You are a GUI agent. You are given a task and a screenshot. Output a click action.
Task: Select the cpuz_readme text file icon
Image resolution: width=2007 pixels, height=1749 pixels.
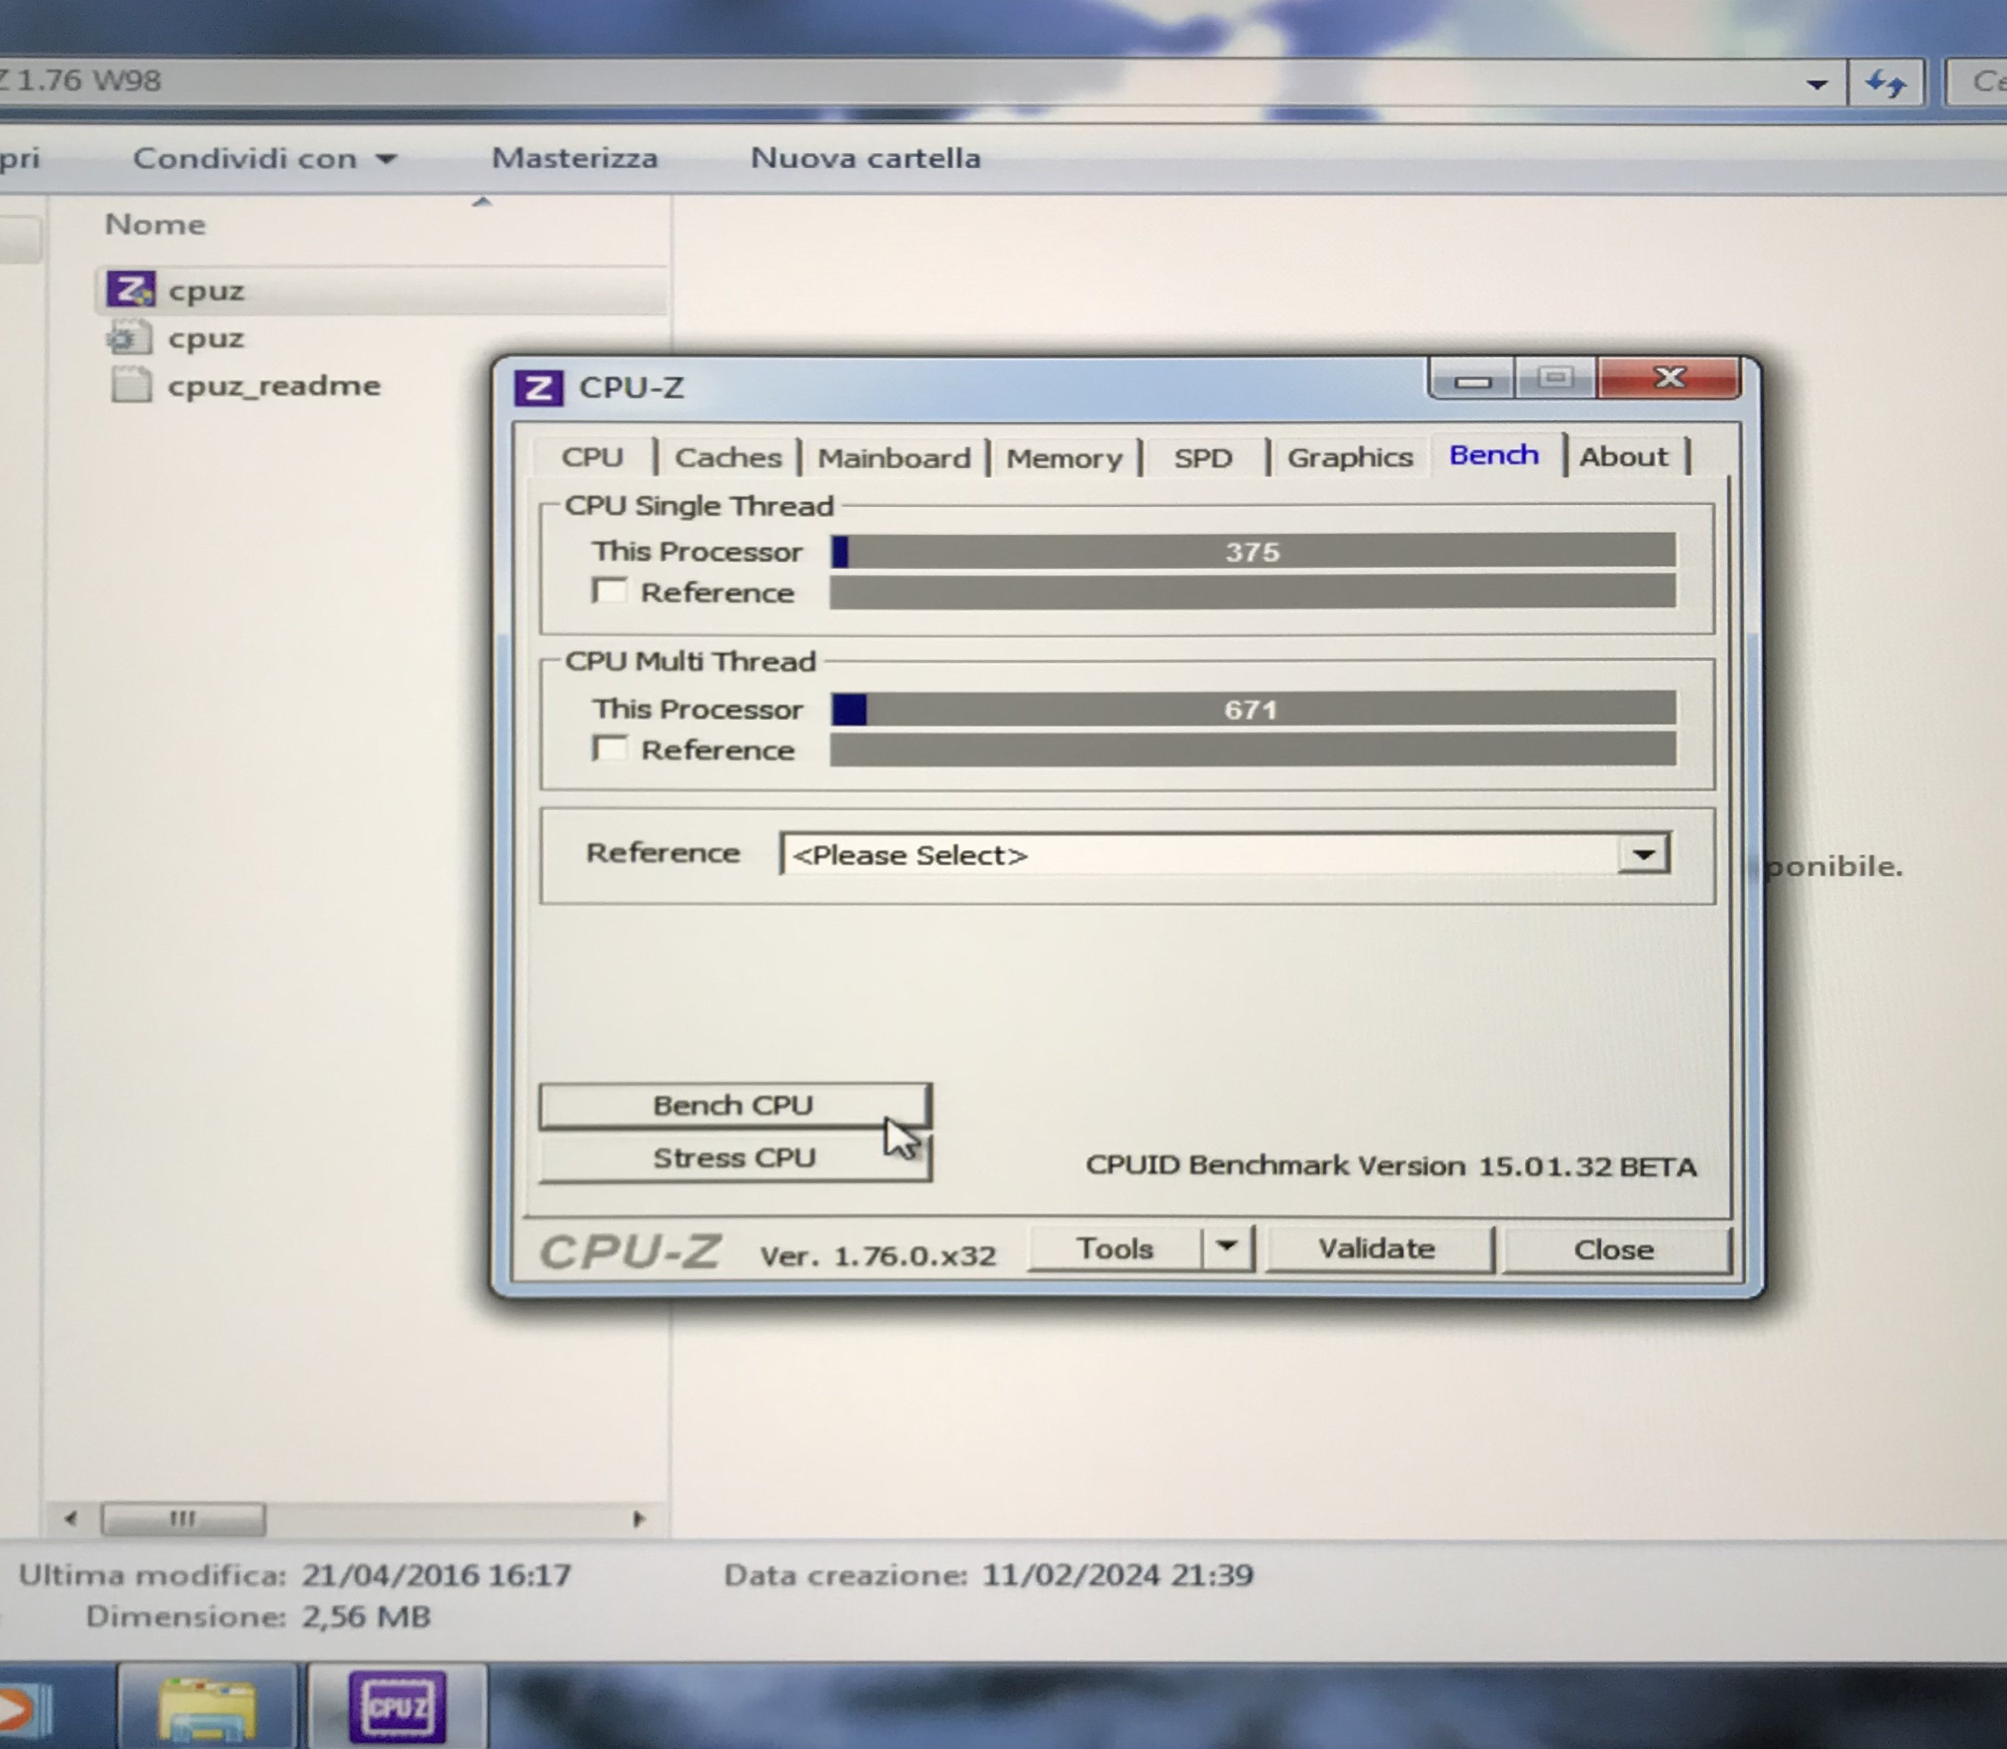click(x=131, y=385)
